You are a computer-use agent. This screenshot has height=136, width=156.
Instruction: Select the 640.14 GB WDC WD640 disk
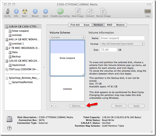pos(23,39)
